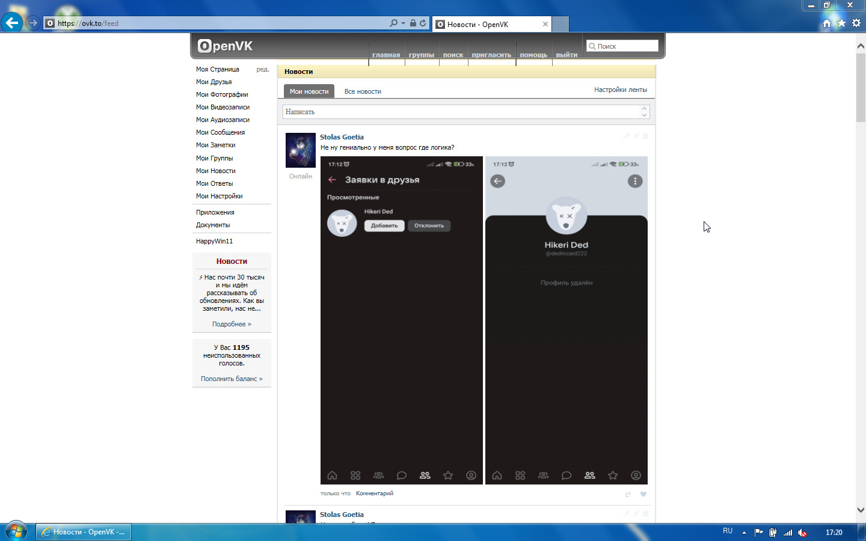This screenshot has height=541, width=866.
Task: Open поиск in the top menu
Action: click(453, 55)
